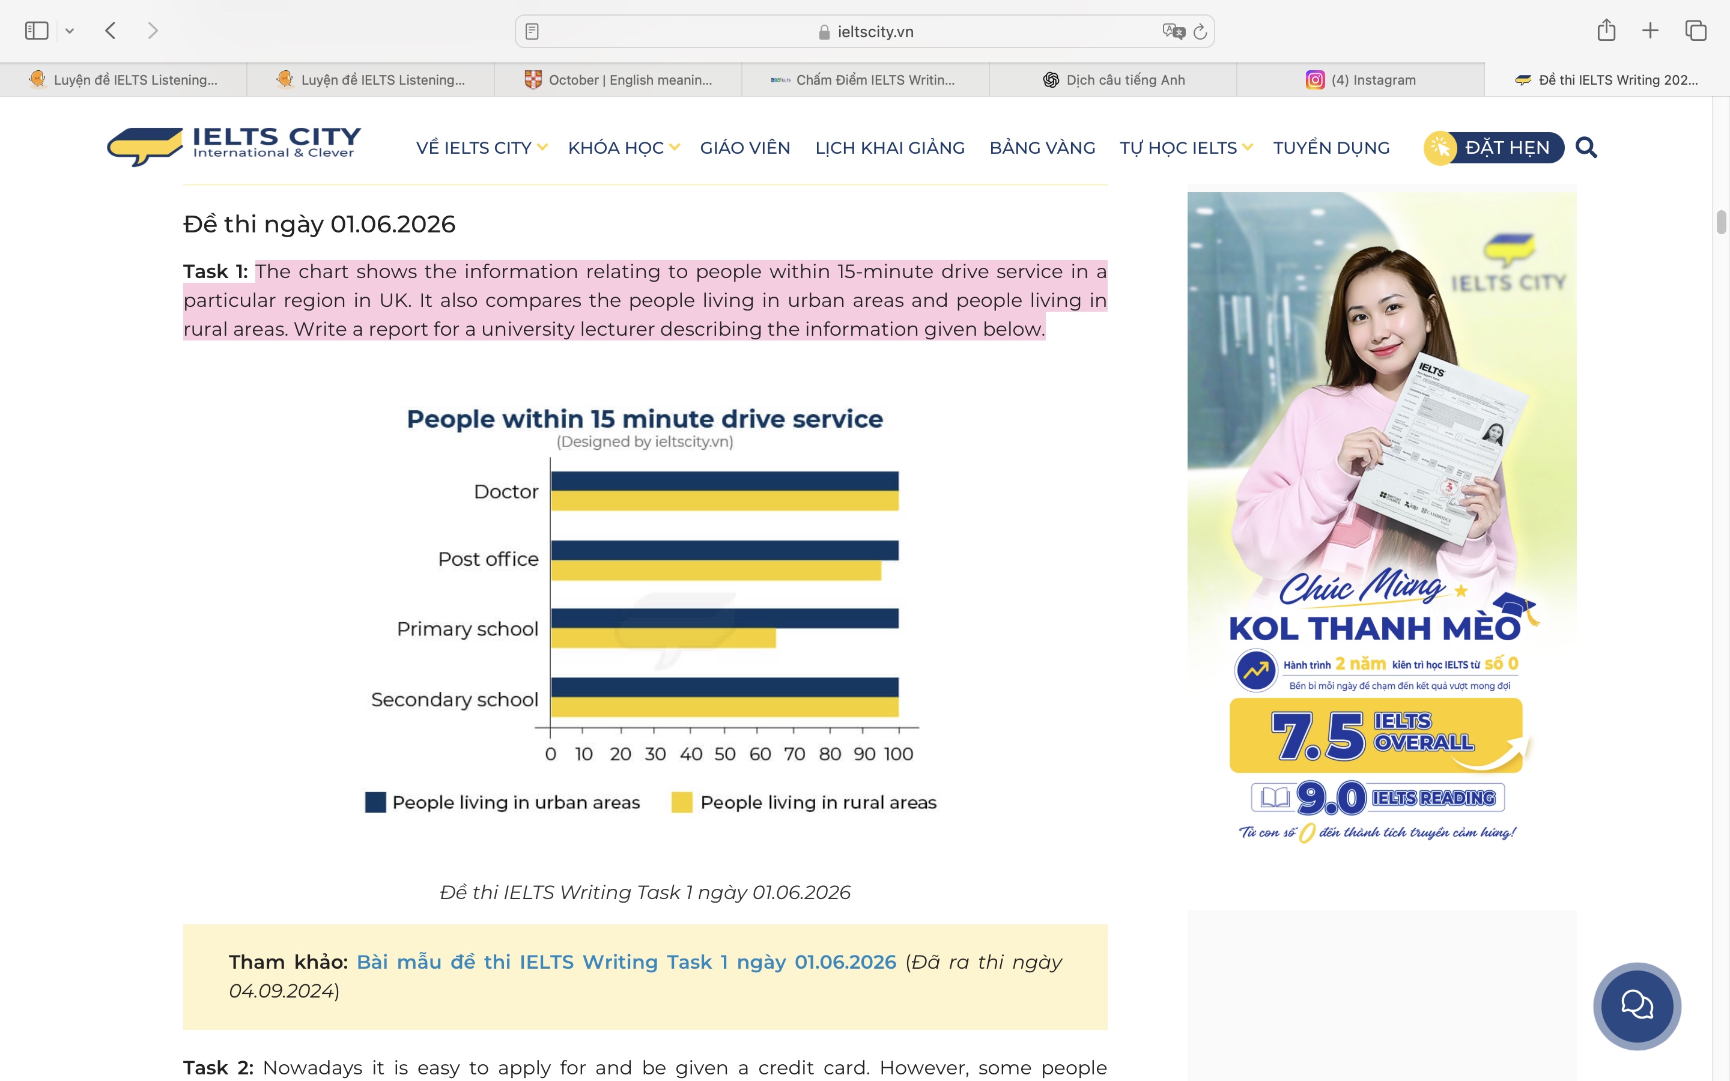The image size is (1730, 1081).
Task: Open the sidebar options chevron dropdown
Action: pos(69,31)
